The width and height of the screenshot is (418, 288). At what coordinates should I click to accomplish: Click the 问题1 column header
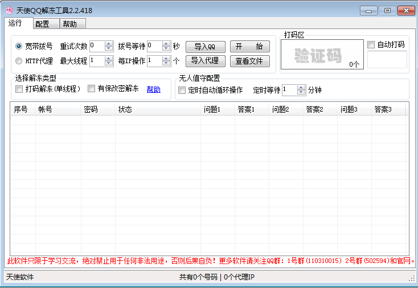pyautogui.click(x=218, y=109)
